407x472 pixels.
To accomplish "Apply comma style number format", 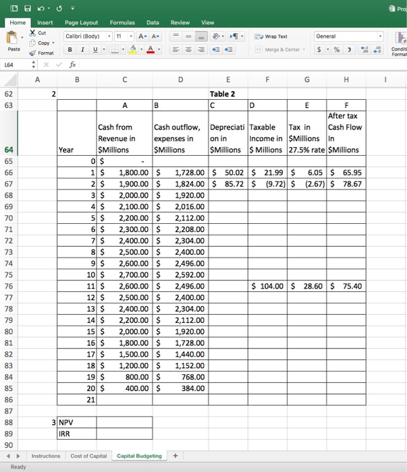I will pos(349,49).
